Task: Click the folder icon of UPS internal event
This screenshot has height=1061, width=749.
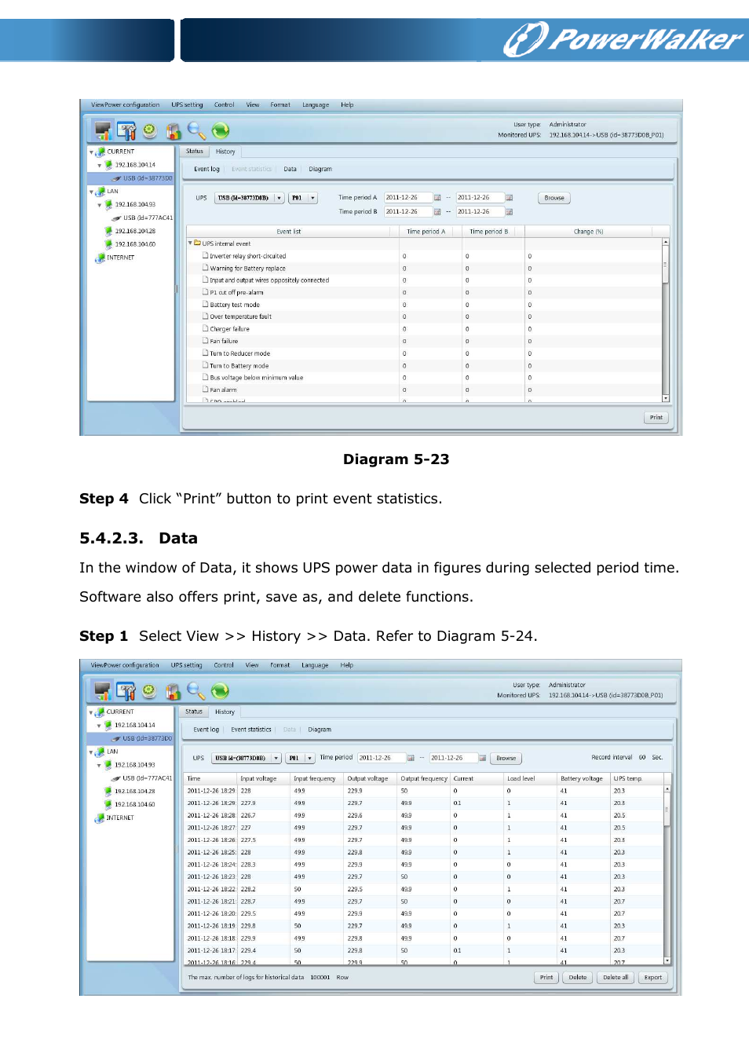Action: [x=197, y=243]
